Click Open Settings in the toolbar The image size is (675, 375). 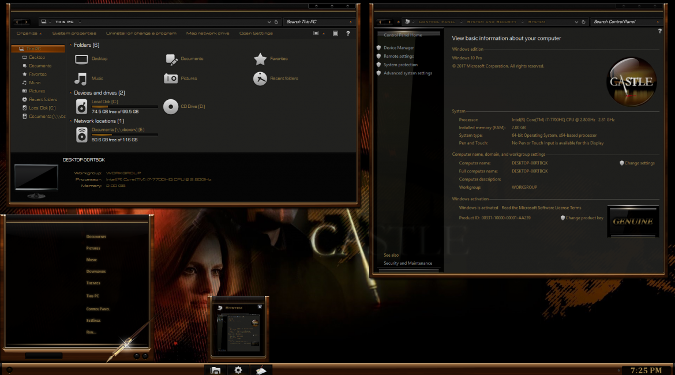(x=256, y=33)
